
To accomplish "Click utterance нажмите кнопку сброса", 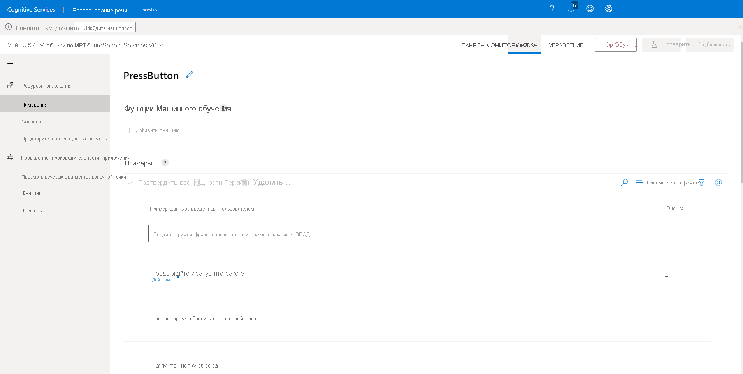I will pyautogui.click(x=185, y=365).
